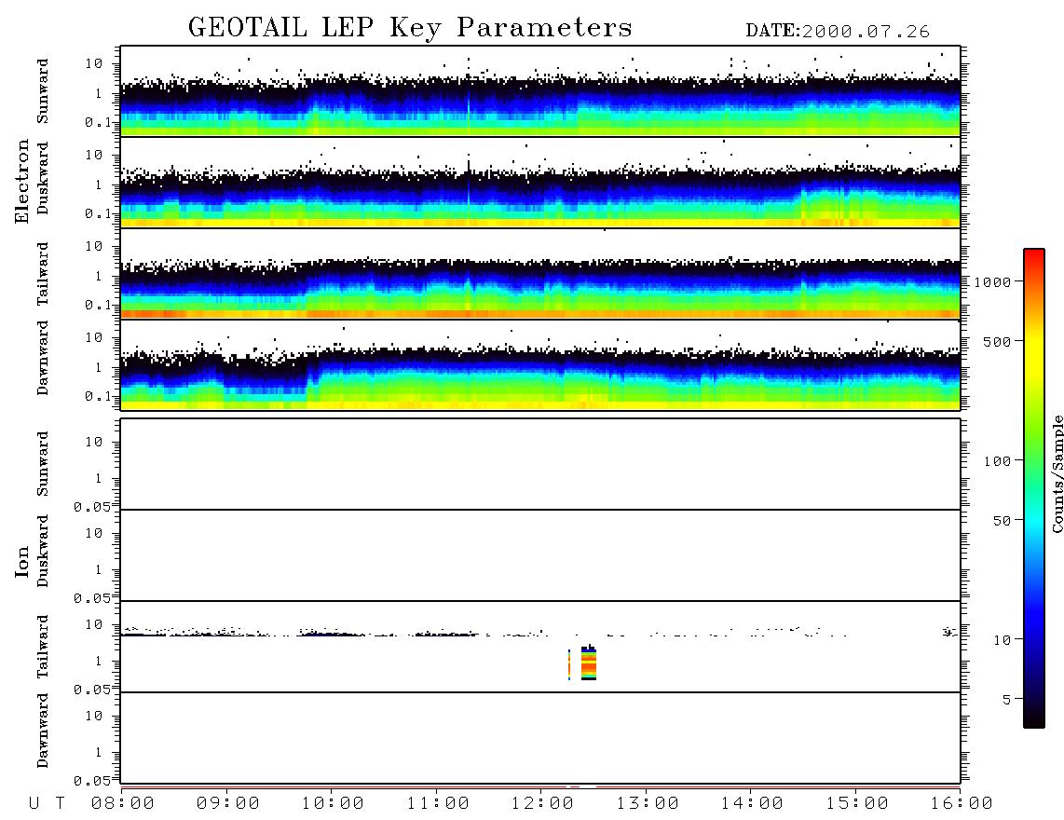Select the Ion Tailward axis label
The width and height of the screenshot is (1064, 820).
click(x=43, y=647)
